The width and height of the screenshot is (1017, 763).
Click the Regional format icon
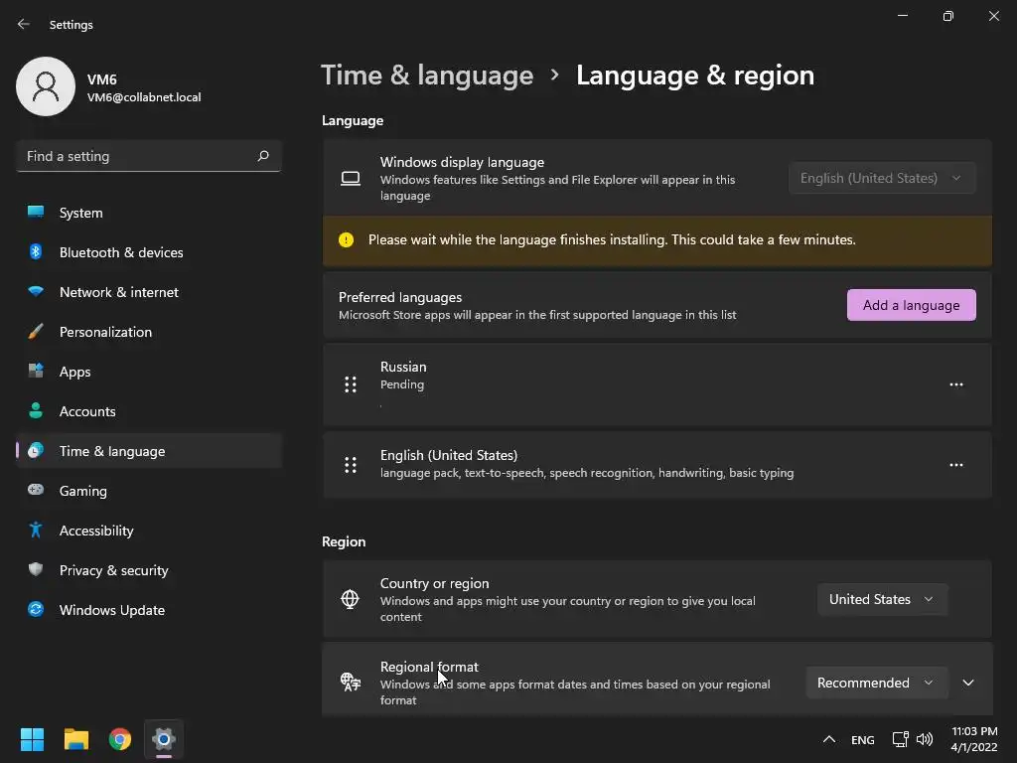point(351,682)
